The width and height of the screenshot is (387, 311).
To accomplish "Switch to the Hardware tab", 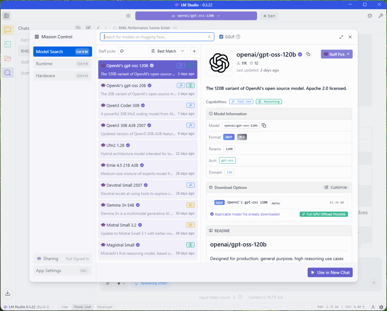I will 62,76.
